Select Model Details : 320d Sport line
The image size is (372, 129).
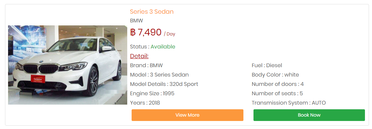(x=164, y=84)
